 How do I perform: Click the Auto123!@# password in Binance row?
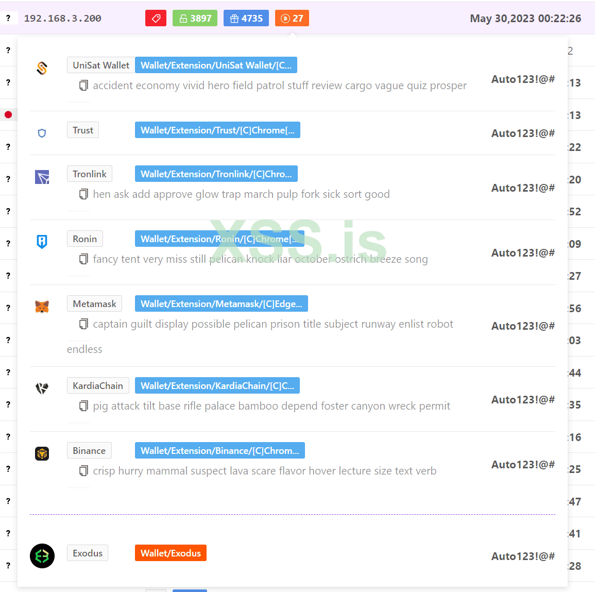[x=523, y=465]
